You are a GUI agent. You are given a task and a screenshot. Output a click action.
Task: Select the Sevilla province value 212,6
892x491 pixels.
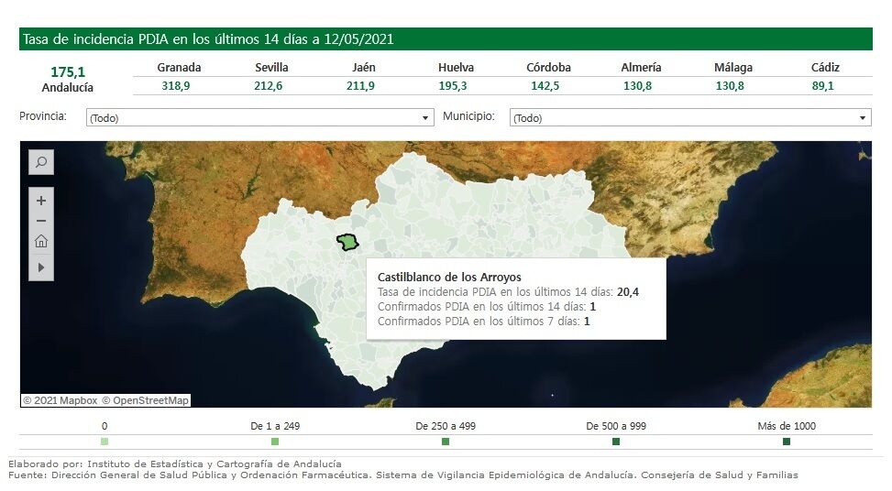pos(271,86)
